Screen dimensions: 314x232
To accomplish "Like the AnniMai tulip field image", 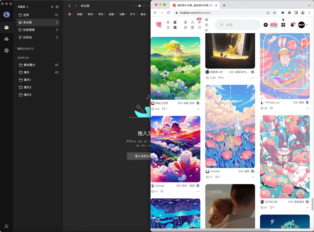I will point(217,177).
